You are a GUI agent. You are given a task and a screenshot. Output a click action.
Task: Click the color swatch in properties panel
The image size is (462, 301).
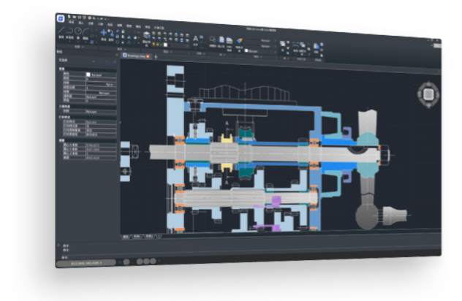[x=88, y=74]
